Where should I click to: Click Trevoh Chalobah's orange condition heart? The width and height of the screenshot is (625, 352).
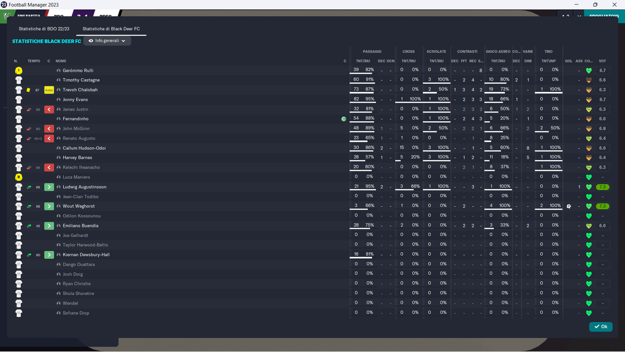(x=589, y=90)
